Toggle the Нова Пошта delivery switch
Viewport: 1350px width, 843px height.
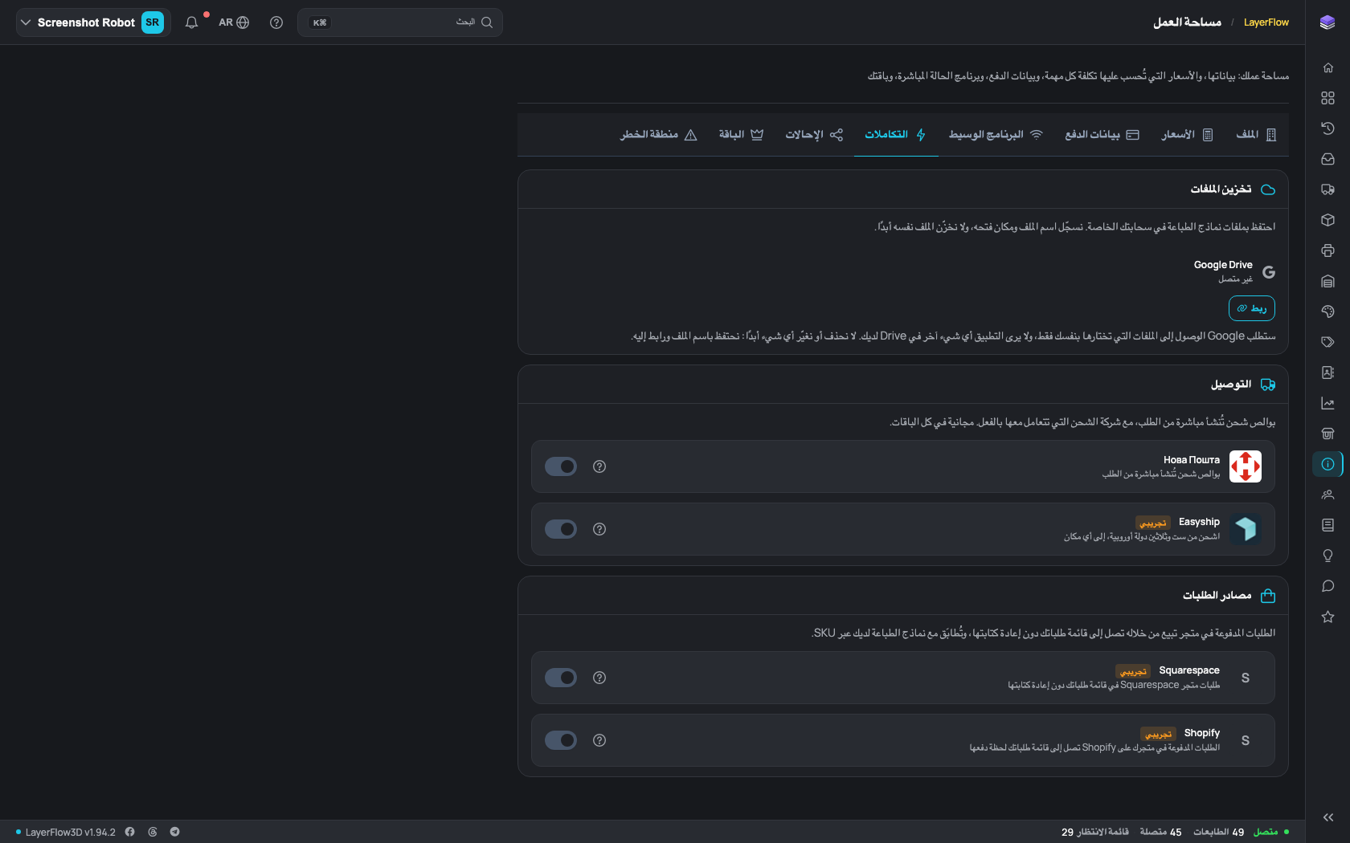pyautogui.click(x=561, y=466)
